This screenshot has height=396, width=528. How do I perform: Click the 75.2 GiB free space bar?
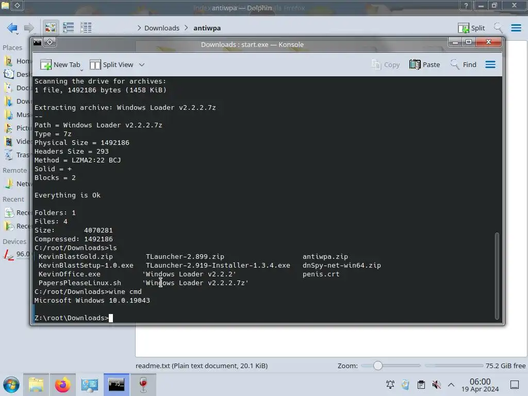454,366
